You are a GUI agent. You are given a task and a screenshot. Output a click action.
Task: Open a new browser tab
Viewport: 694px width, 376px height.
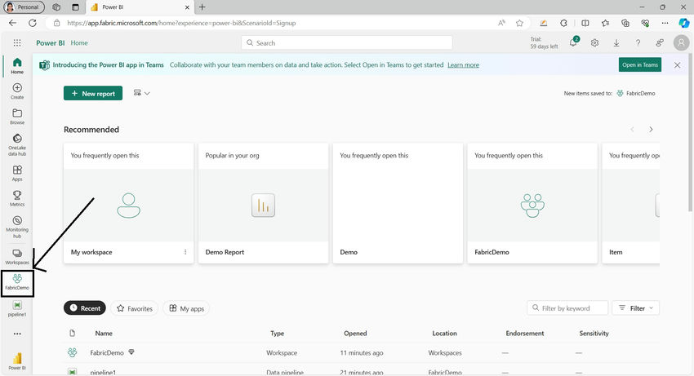202,7
